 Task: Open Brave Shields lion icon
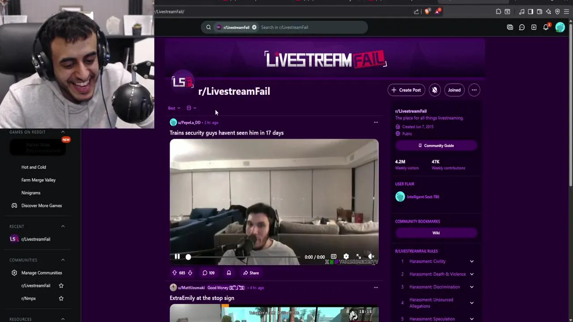427,12
